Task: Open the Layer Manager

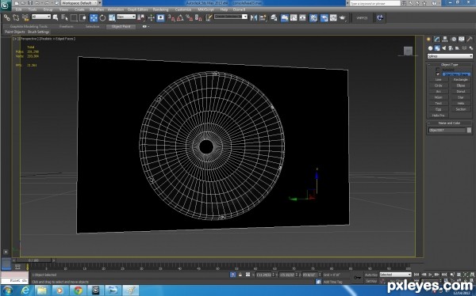Action: pos(274,18)
